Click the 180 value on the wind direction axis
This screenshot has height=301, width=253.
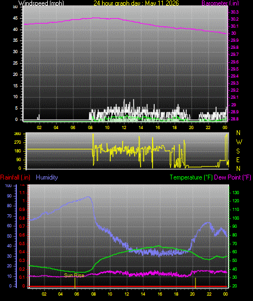(17, 151)
